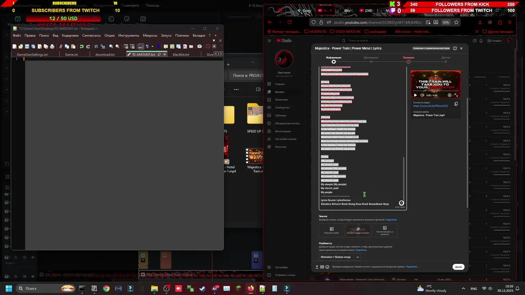The width and height of the screenshot is (525, 295).
Task: Open the Файл menu in Notepad++
Action: point(17,36)
